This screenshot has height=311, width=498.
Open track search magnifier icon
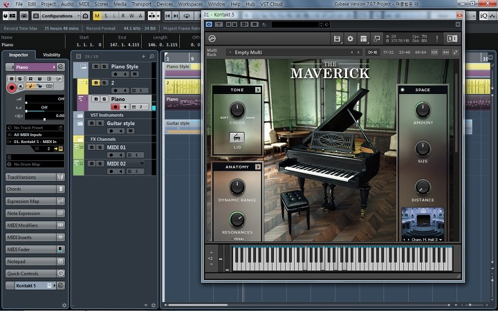pos(151,57)
